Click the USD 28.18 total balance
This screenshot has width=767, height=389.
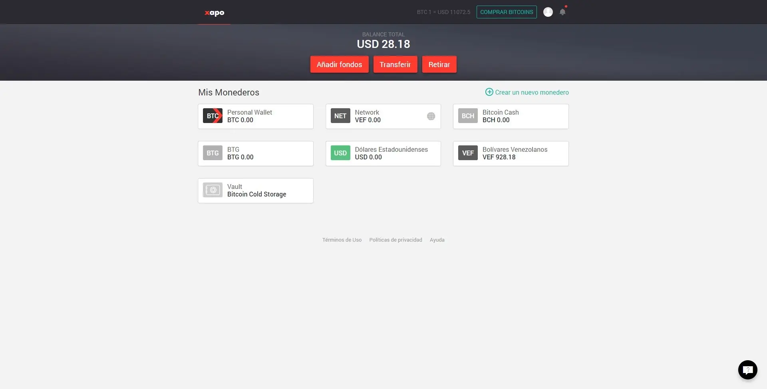tap(383, 44)
